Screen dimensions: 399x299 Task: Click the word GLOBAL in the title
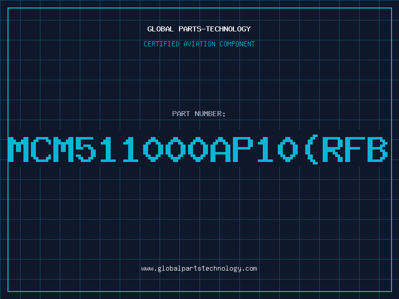pyautogui.click(x=161, y=29)
